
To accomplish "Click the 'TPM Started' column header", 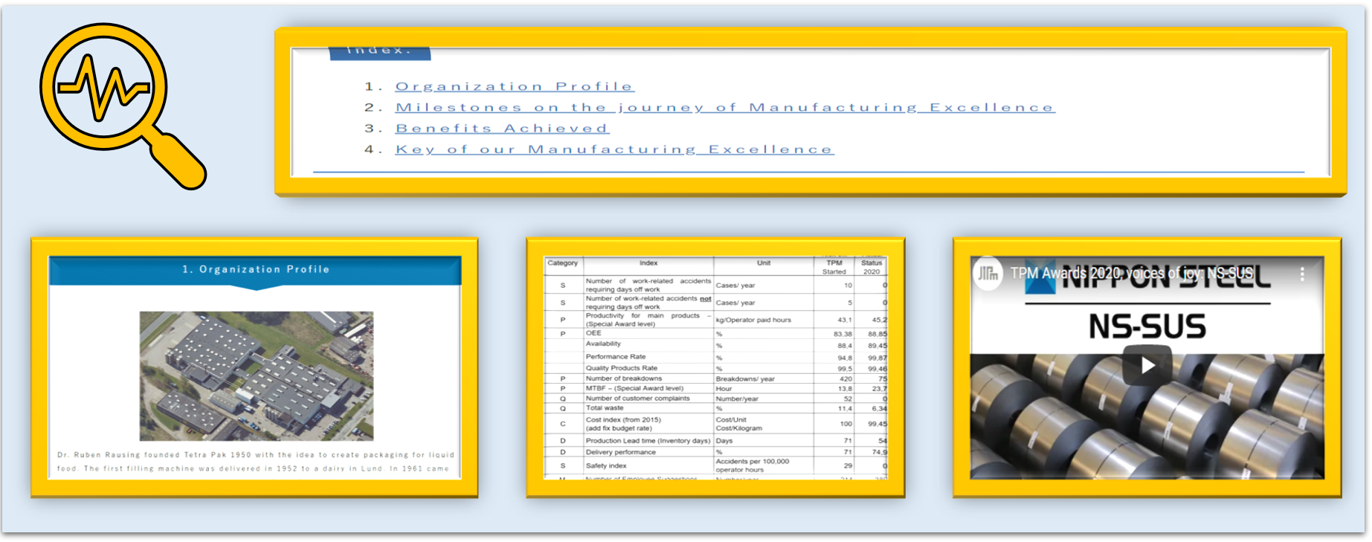I will (x=834, y=267).
